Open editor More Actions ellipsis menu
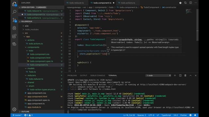 [x=196, y=3]
